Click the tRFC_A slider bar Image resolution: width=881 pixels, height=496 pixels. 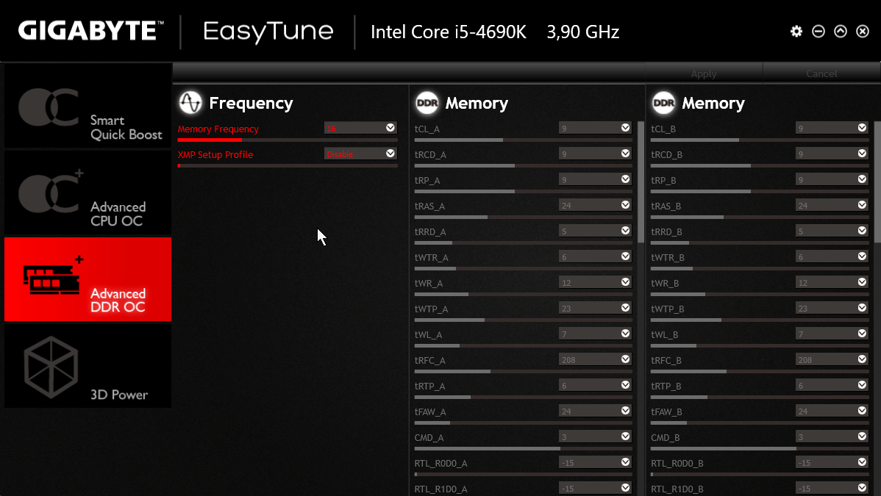tap(523, 371)
